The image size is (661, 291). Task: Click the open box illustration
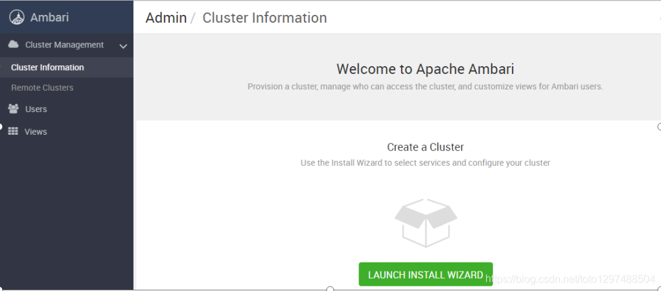(426, 223)
